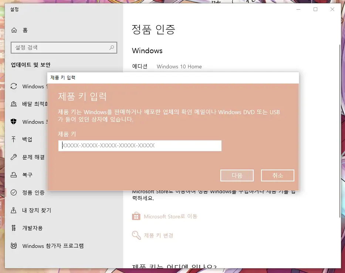Click the 다음 button in the dialog
The height and width of the screenshot is (273, 345).
[237, 175]
